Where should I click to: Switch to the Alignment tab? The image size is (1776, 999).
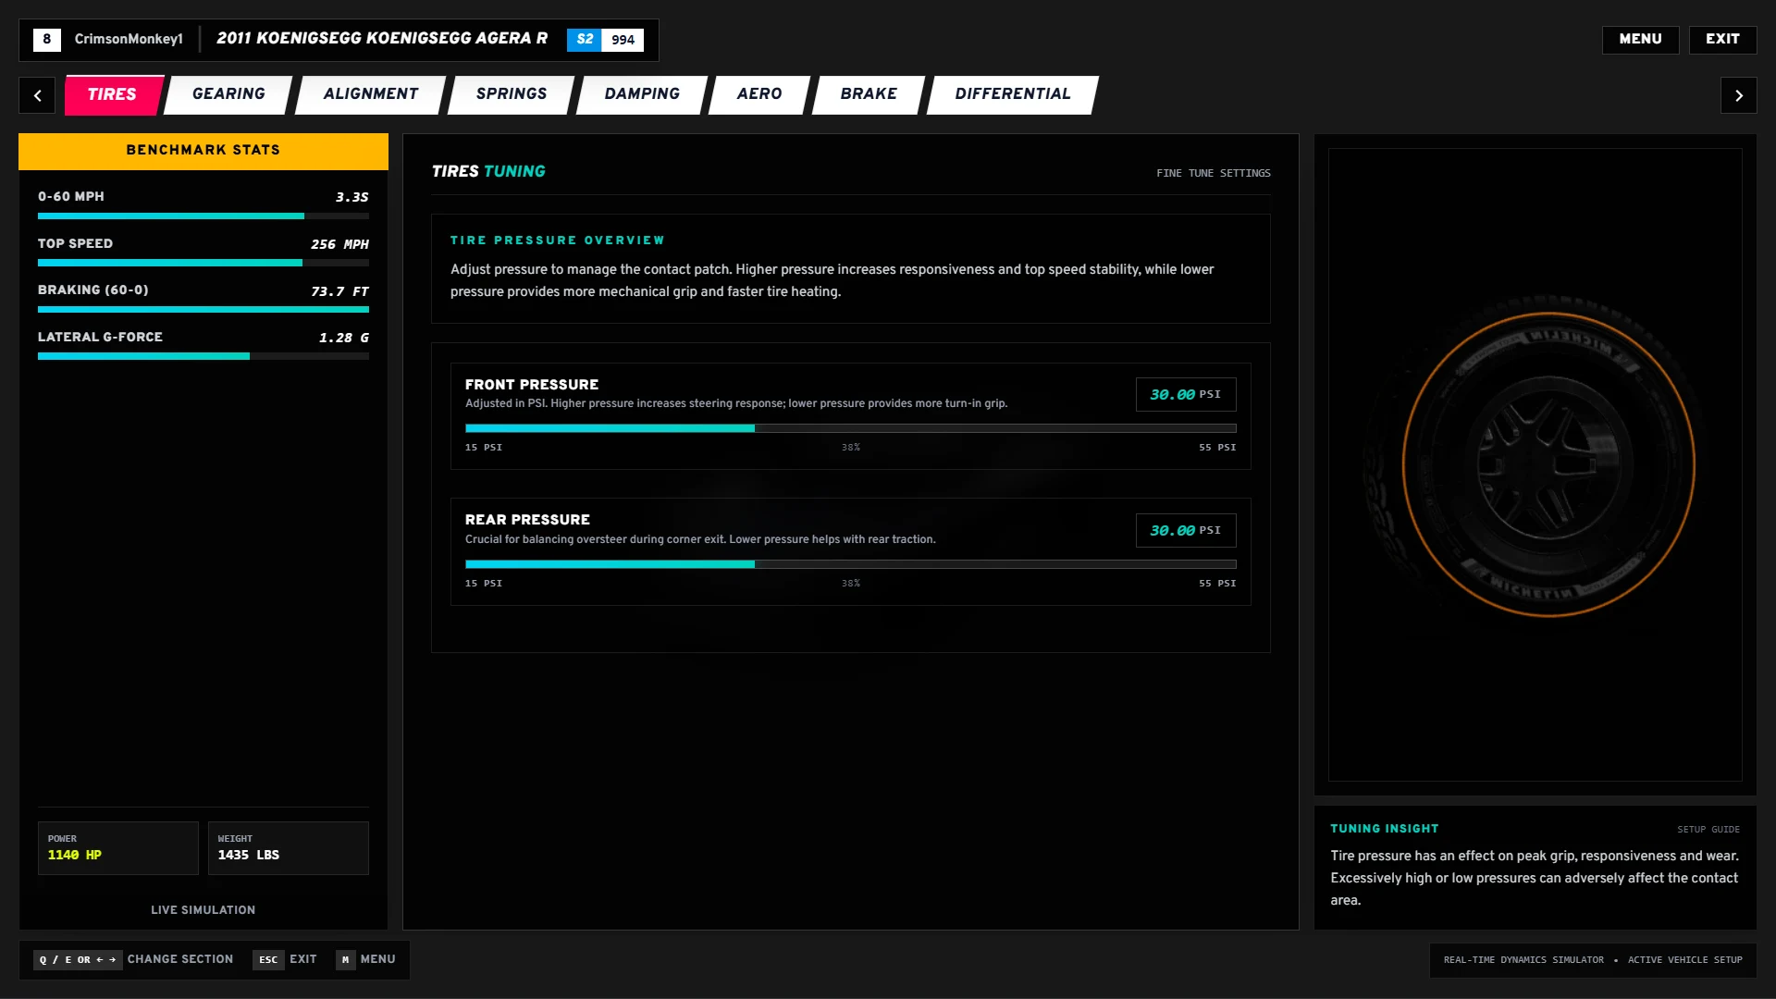(x=370, y=94)
